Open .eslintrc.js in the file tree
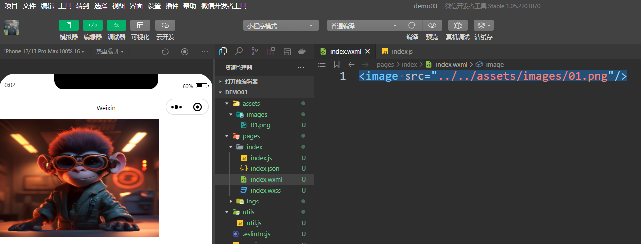641x244 pixels. click(264, 234)
